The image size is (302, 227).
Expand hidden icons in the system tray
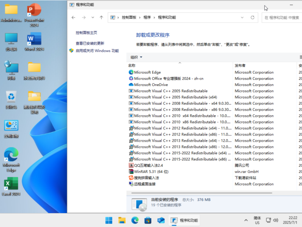pyautogui.click(x=246, y=220)
